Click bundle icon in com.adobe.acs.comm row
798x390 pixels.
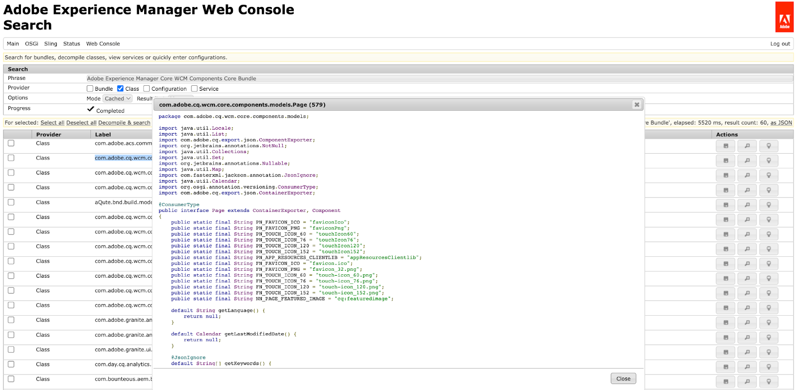(x=726, y=146)
